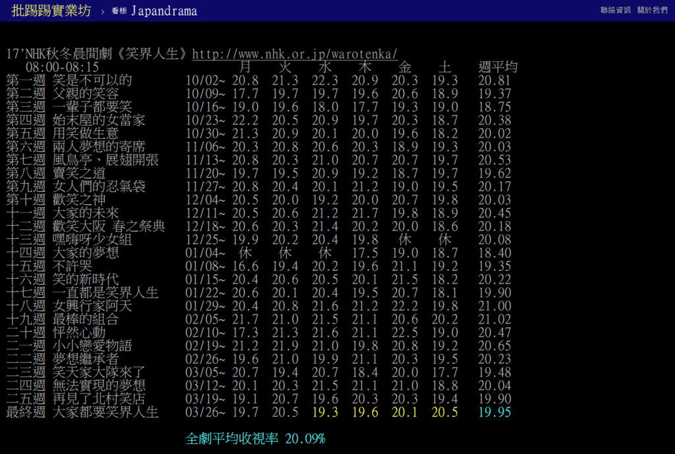Click the Friday rating 22.5 in week twenty
The width and height of the screenshot is (675, 454).
click(x=405, y=334)
